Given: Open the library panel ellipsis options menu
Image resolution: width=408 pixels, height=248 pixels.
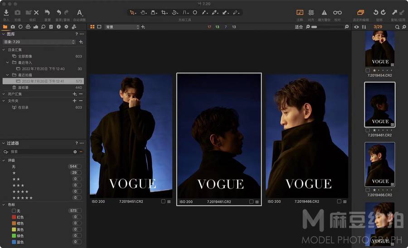Looking at the screenshot, I should (x=82, y=34).
